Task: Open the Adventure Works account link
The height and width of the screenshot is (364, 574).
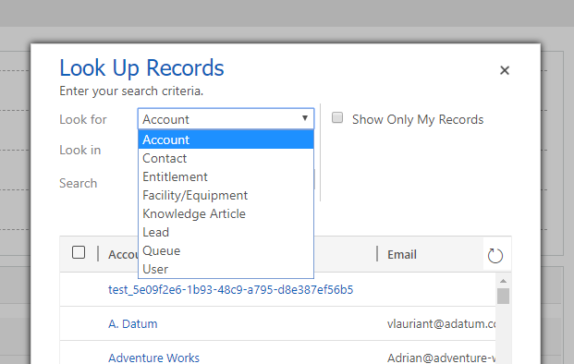Action: pos(153,358)
